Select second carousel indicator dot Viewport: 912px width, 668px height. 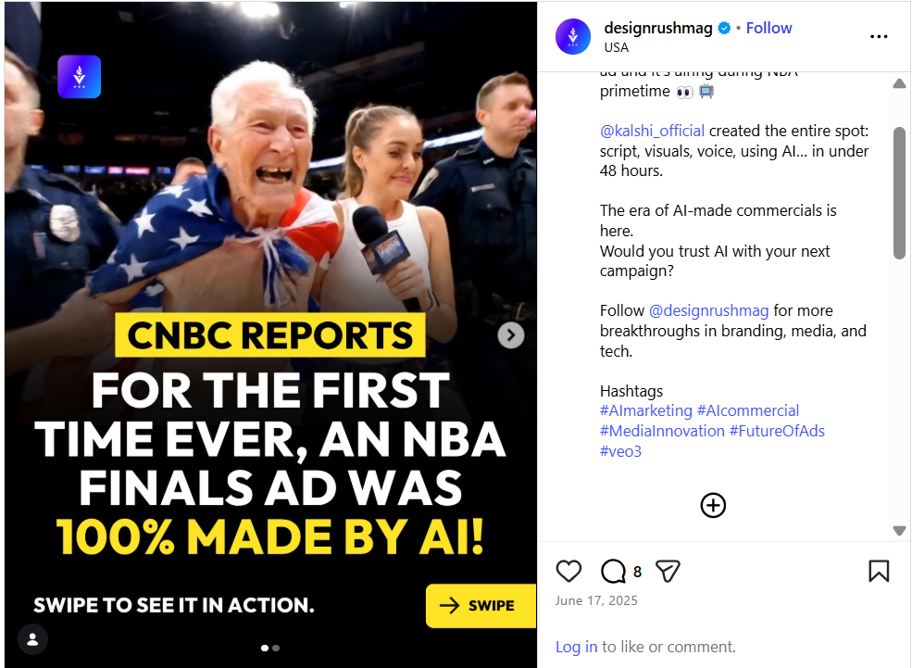(x=276, y=649)
